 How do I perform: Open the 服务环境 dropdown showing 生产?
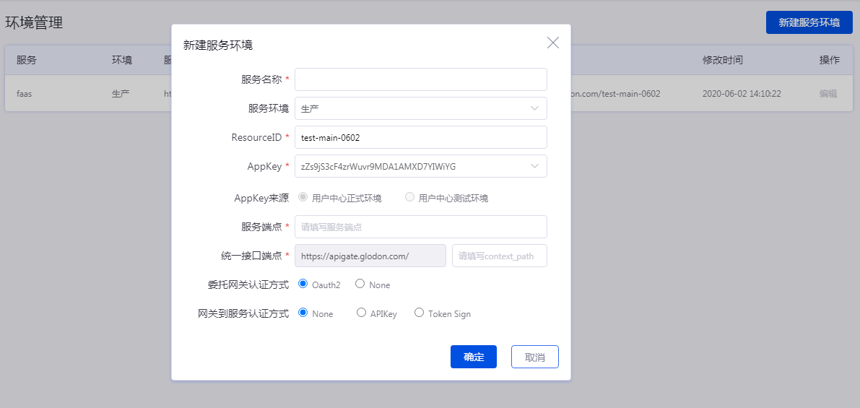coord(420,108)
